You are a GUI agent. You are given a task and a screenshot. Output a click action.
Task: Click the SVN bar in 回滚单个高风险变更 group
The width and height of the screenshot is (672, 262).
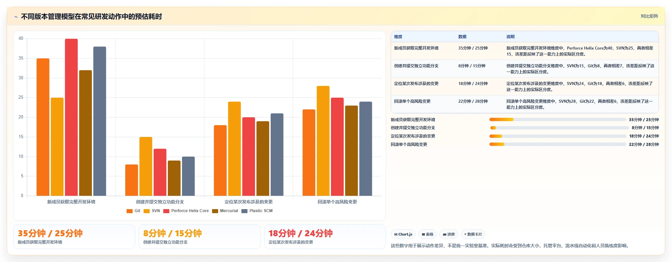[x=323, y=141]
